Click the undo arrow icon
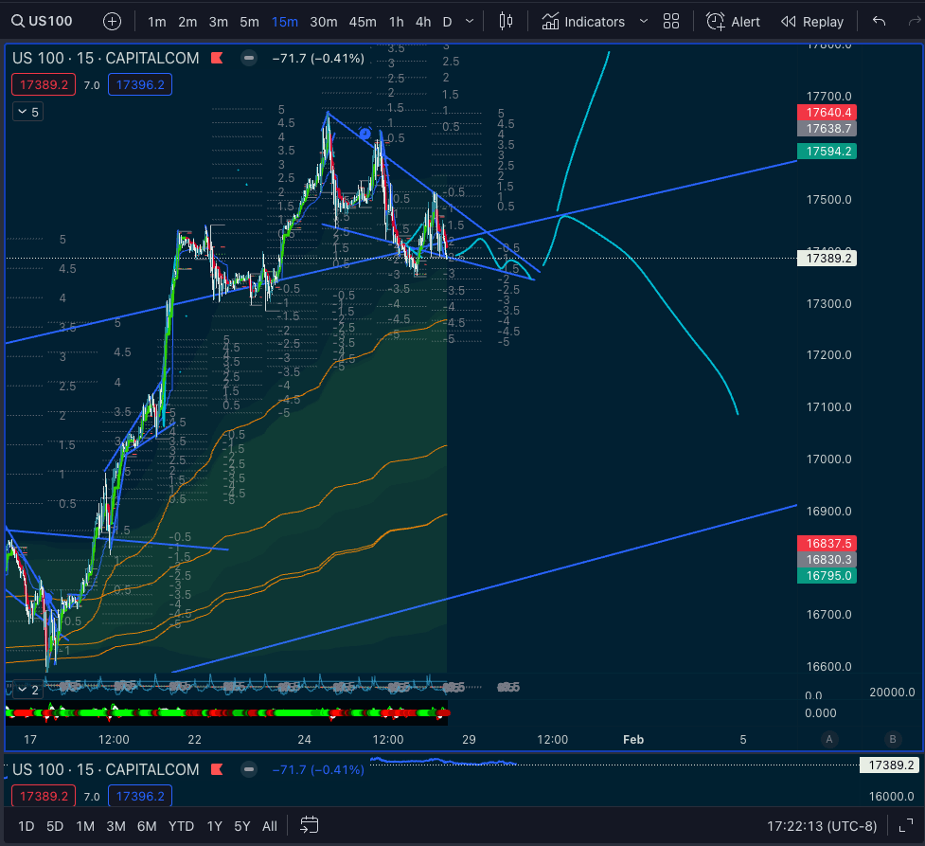The image size is (925, 846). click(880, 21)
